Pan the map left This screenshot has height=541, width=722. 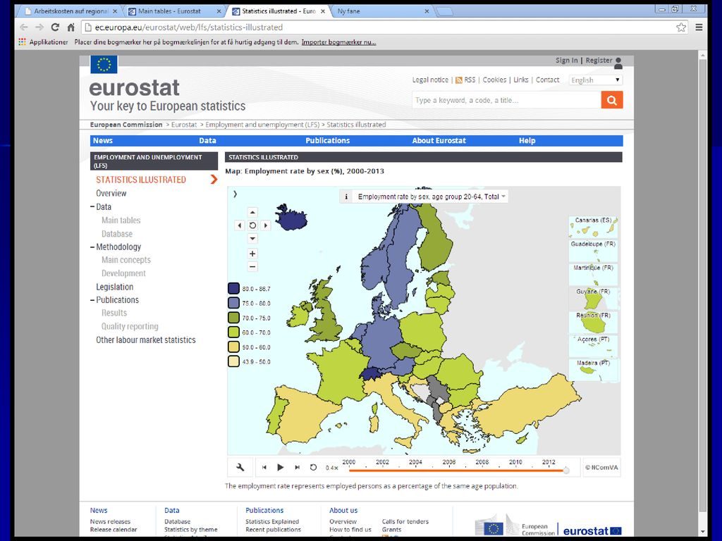(x=240, y=225)
